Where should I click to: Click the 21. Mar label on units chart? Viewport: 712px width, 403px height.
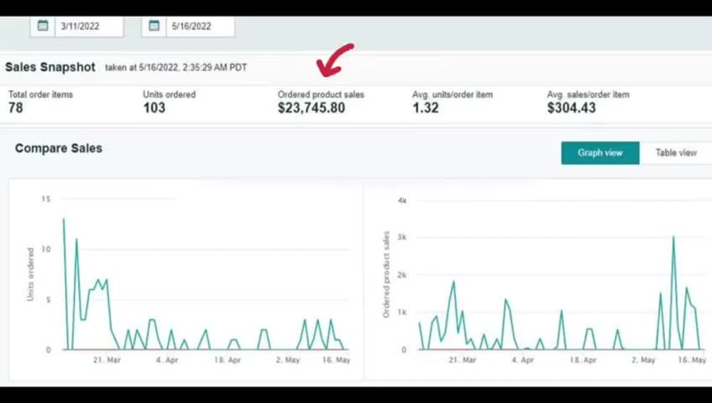point(107,360)
